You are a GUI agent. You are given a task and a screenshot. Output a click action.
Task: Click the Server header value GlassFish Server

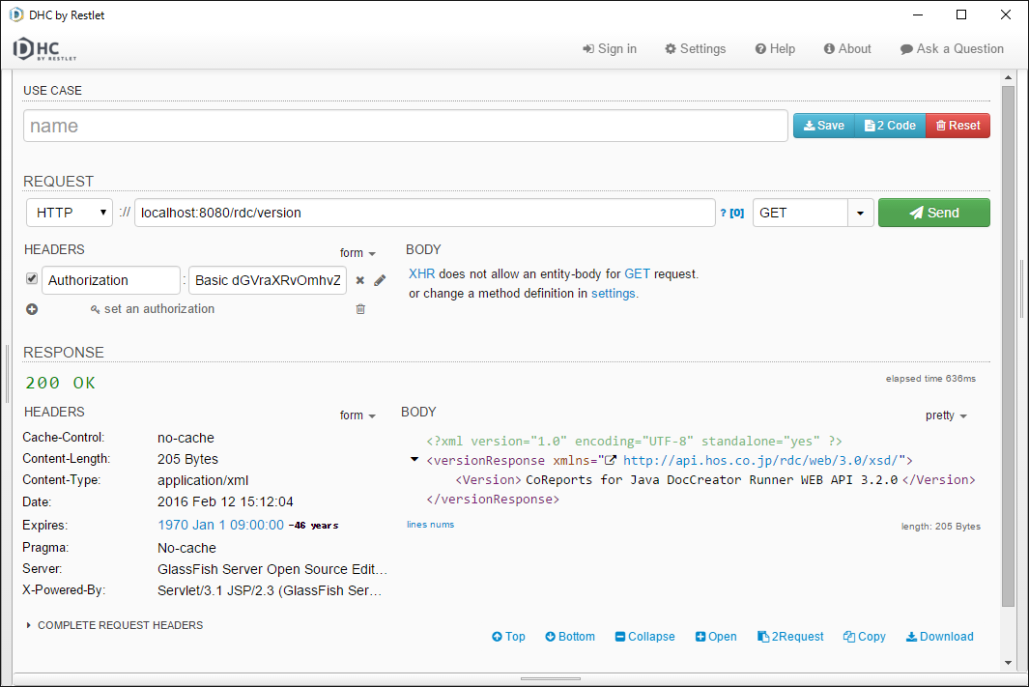pos(272,569)
